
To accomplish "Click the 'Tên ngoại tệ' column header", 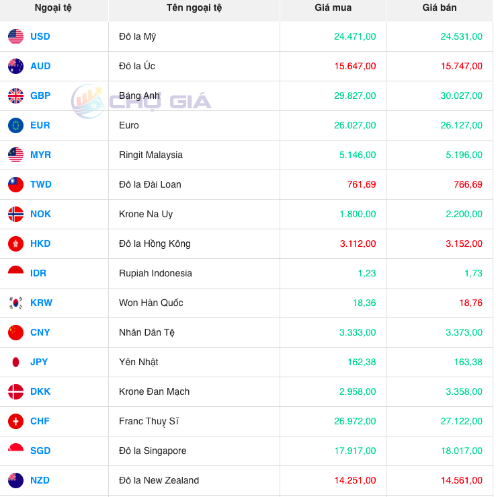I will pyautogui.click(x=194, y=8).
